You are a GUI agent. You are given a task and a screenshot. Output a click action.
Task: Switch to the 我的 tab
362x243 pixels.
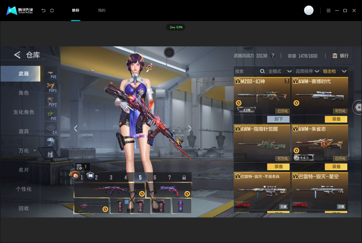(x=102, y=10)
